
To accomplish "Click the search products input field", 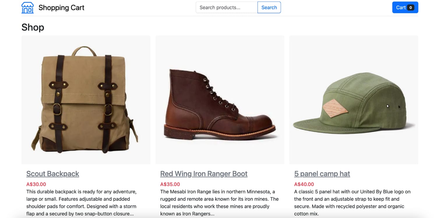I will [x=227, y=7].
